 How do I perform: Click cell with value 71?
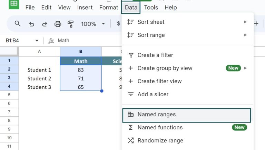81,78
